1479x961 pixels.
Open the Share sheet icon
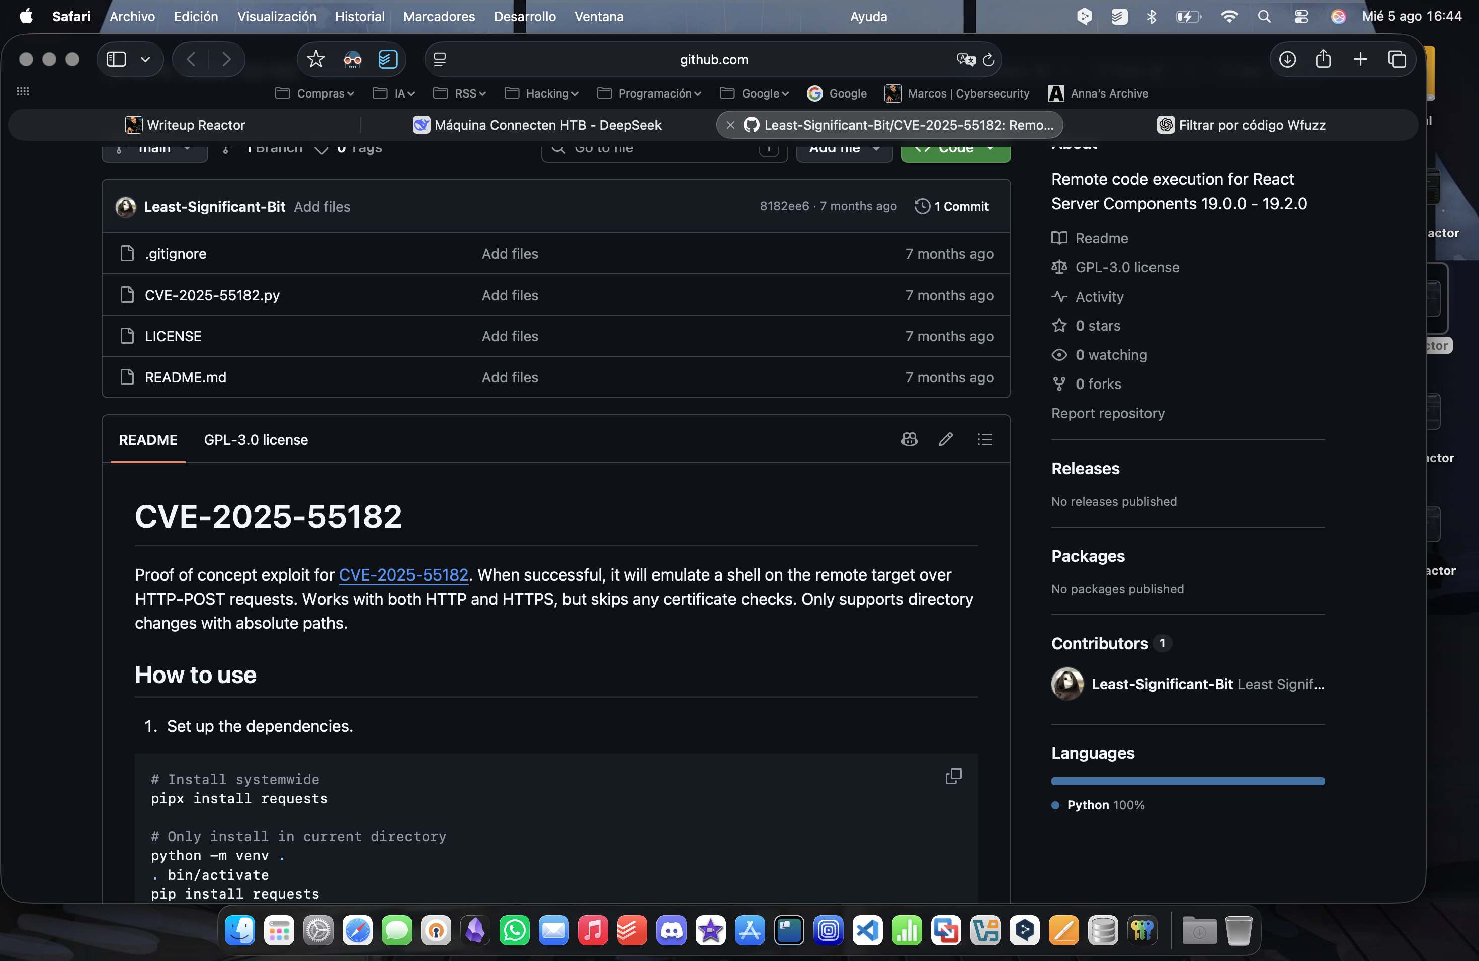1324,59
